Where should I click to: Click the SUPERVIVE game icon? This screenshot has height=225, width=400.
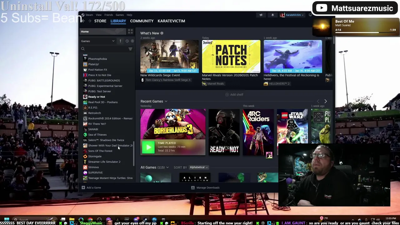(x=85, y=172)
